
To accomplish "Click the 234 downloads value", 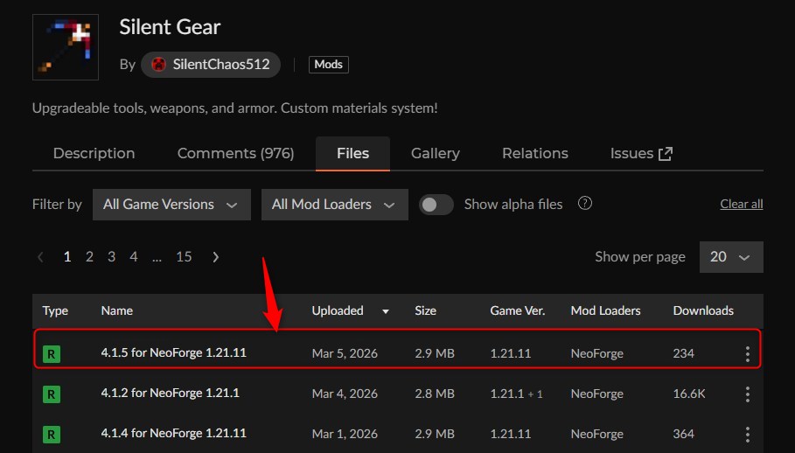I will pos(683,353).
